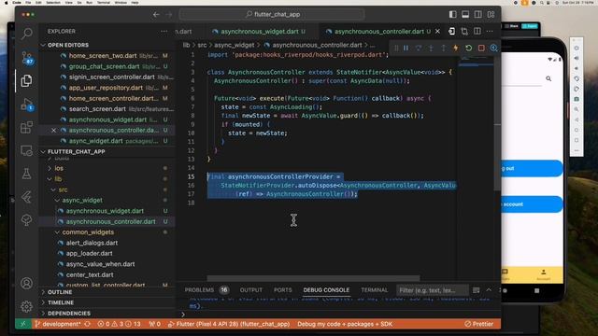Select the DEBUG CONSOLE tab
The height and width of the screenshot is (336, 598).
pyautogui.click(x=326, y=290)
